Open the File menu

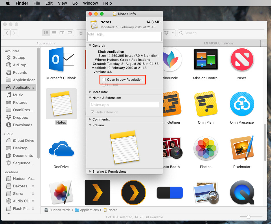coord(37,3)
